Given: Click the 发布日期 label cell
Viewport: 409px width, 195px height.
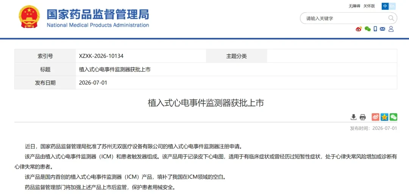Looking at the screenshot, I should click(x=45, y=83).
